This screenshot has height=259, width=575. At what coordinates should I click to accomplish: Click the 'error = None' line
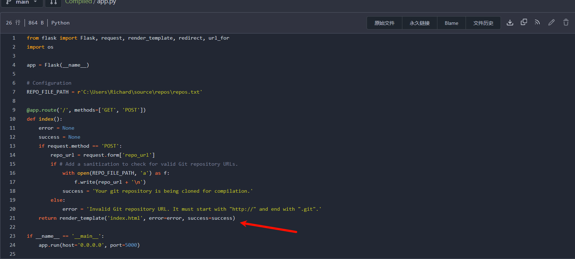[x=56, y=128]
